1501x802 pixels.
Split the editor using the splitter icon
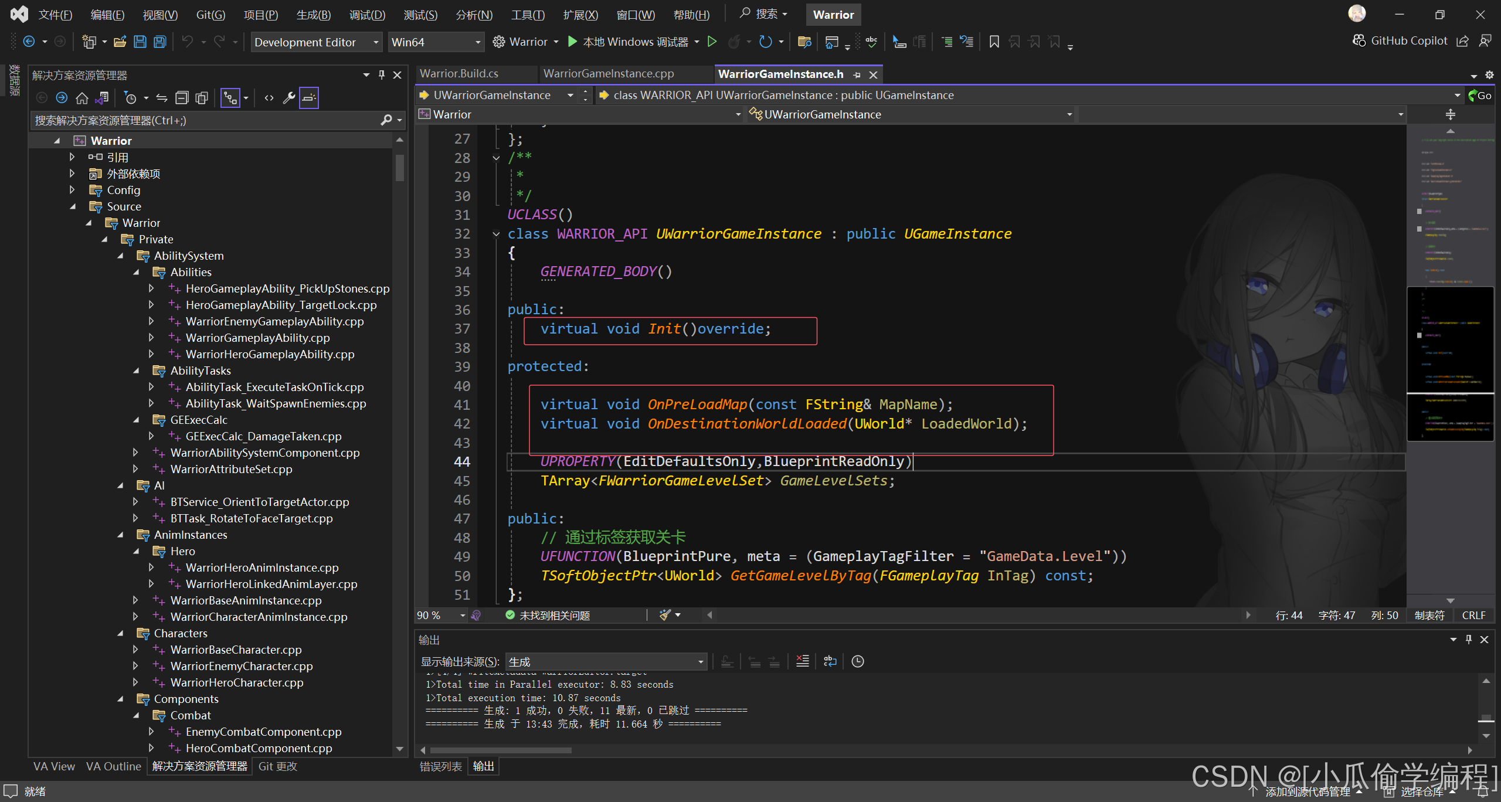(x=1450, y=114)
